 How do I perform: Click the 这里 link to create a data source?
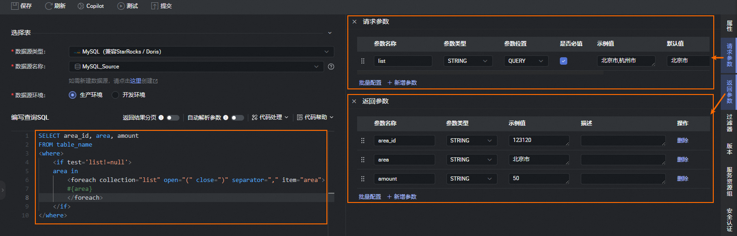136,81
